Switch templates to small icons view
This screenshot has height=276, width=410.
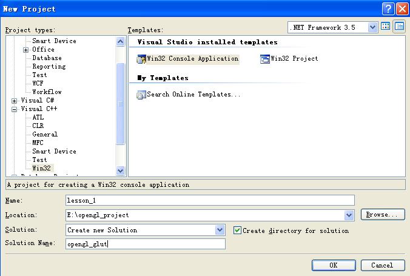click(399, 26)
